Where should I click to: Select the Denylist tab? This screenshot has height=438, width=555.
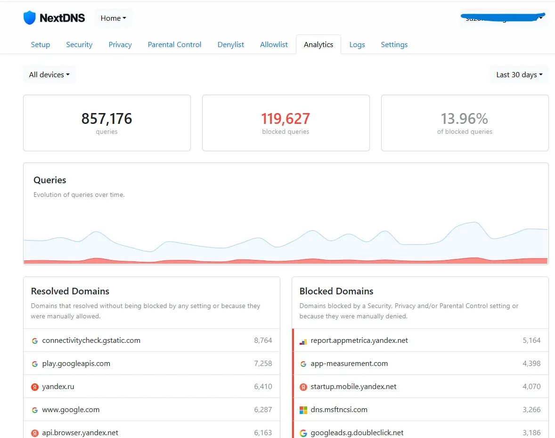pos(230,44)
